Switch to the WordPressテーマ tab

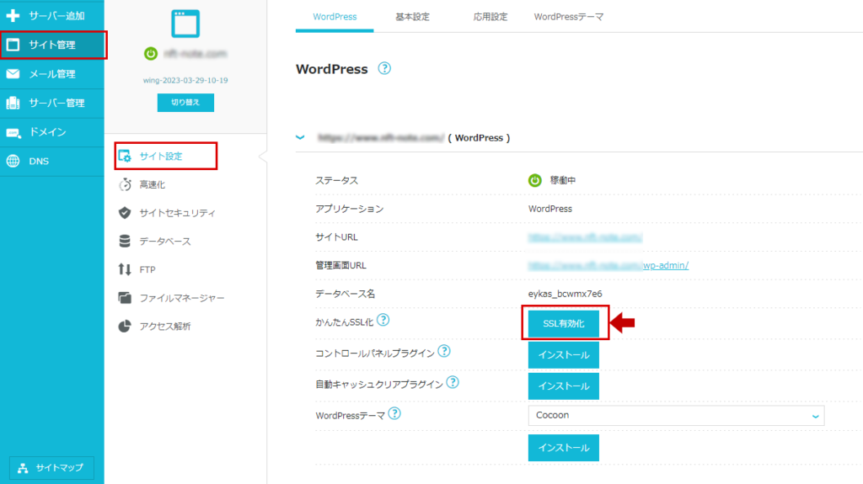tap(569, 17)
